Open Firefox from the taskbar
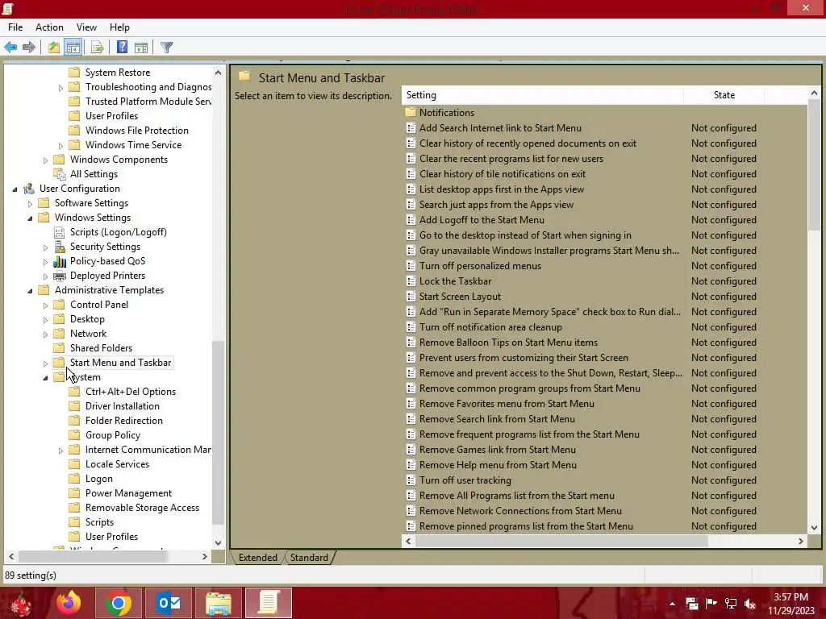This screenshot has height=619, width=826. click(69, 603)
